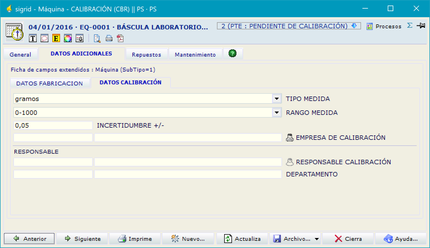
Task: Click record title 04/01/2016 EQ-0001 BÁSCULA LABORATORIO
Action: tap(118, 27)
